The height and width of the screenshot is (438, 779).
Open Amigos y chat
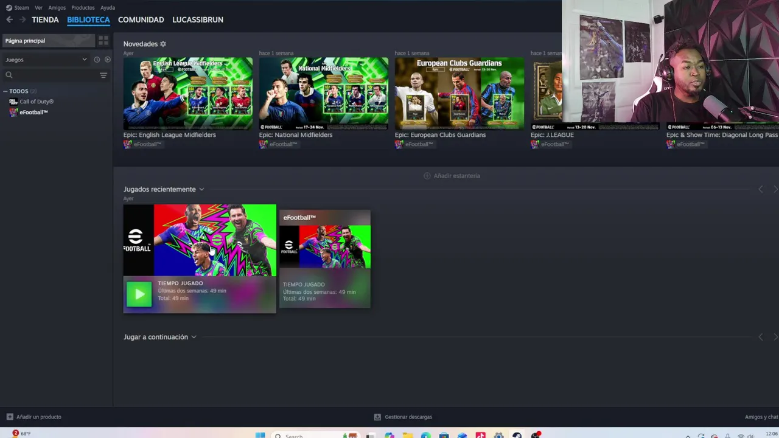(761, 417)
